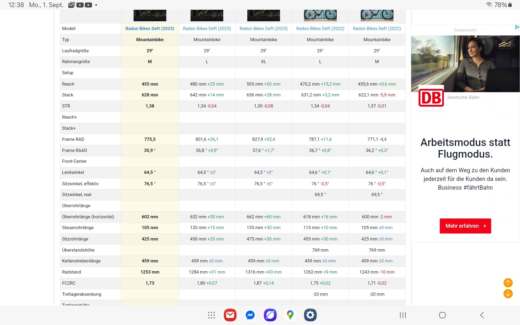This screenshot has width=520, height=325.
Task: Open the purple browser app in dock
Action: tap(270, 315)
